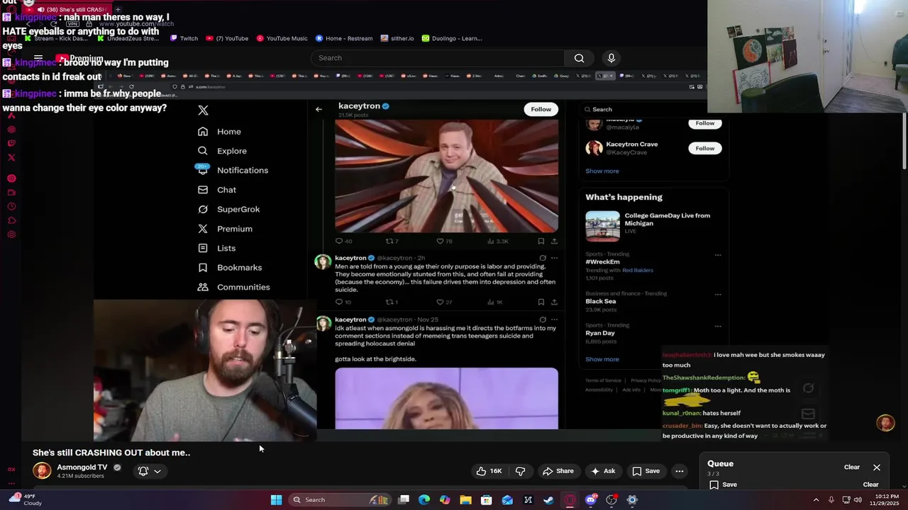The image size is (908, 510).
Task: Open College GameDay Live thumbnail
Action: [602, 226]
